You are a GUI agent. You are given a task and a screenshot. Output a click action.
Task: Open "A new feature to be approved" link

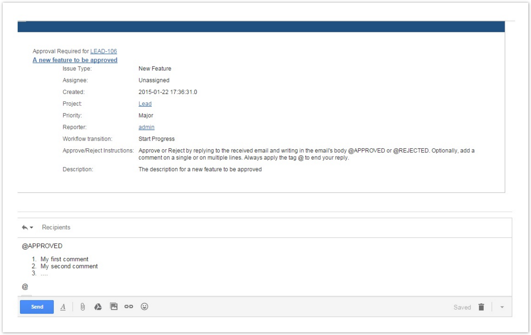click(x=75, y=60)
